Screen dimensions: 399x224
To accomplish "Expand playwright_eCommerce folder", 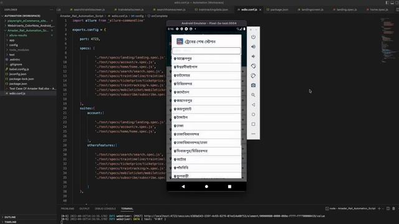I will [27, 21].
